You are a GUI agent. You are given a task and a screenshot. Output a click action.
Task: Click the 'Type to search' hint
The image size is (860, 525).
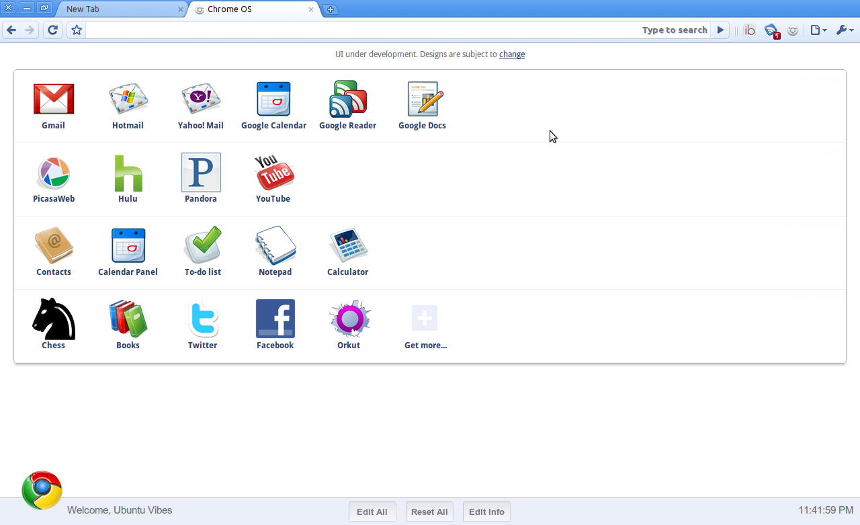point(675,30)
